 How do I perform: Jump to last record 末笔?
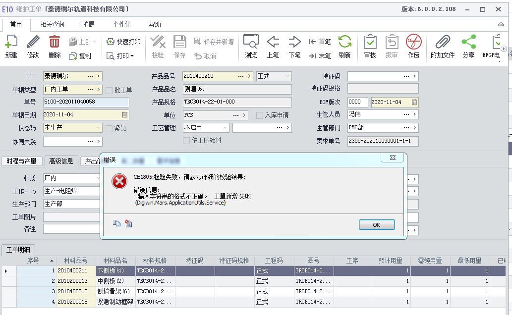pyautogui.click(x=320, y=56)
